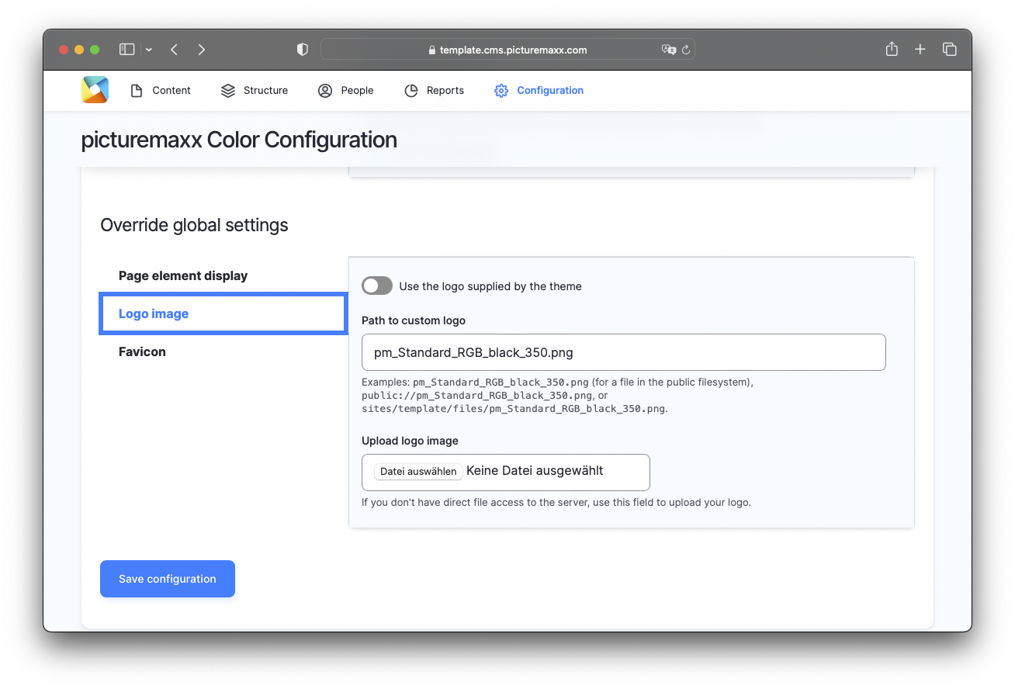This screenshot has height=689, width=1015.
Task: Click the Override global settings heading
Action: pyautogui.click(x=194, y=225)
